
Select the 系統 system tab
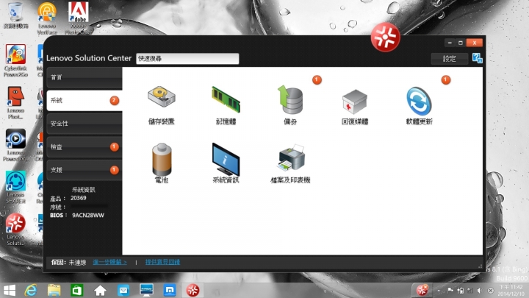pyautogui.click(x=84, y=100)
